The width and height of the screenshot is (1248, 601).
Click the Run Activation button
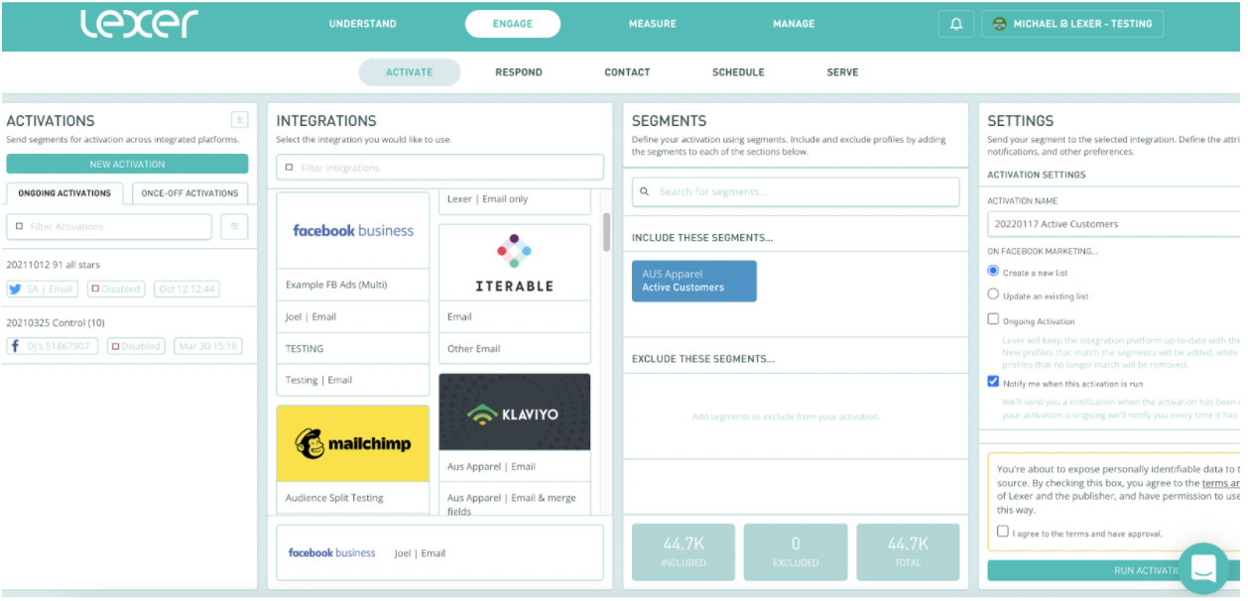click(1113, 570)
